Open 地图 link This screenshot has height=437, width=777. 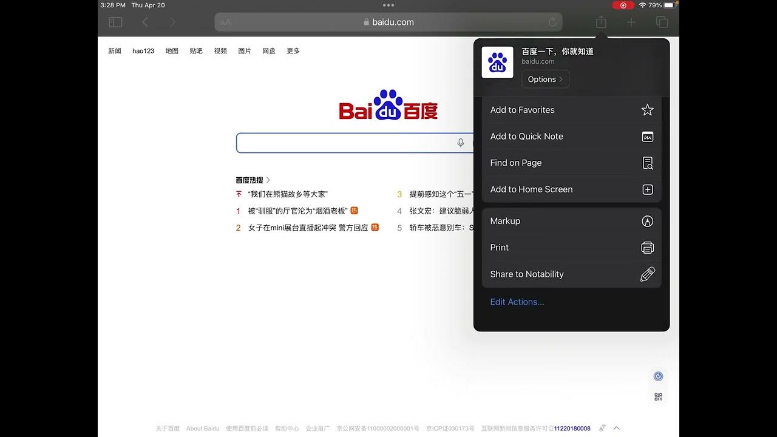point(172,51)
